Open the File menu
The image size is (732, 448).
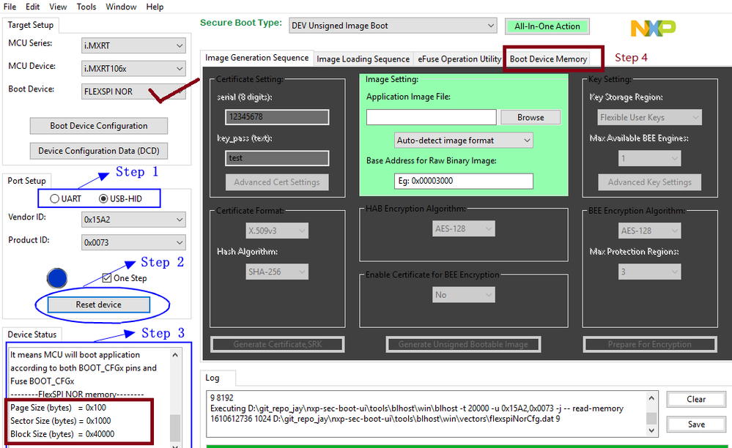(x=10, y=7)
